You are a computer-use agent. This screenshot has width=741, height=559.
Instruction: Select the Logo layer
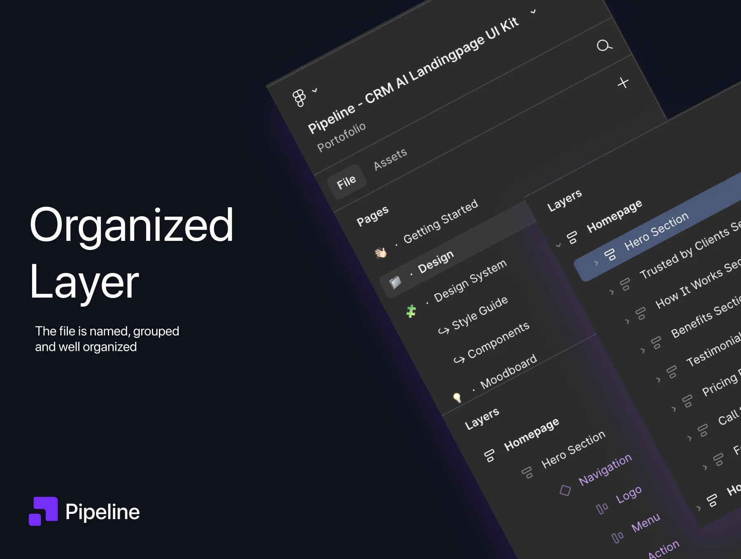coord(629,494)
